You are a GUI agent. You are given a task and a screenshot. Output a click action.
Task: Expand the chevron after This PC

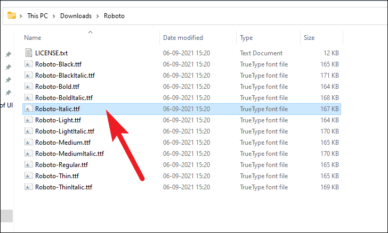pyautogui.click(x=54, y=16)
